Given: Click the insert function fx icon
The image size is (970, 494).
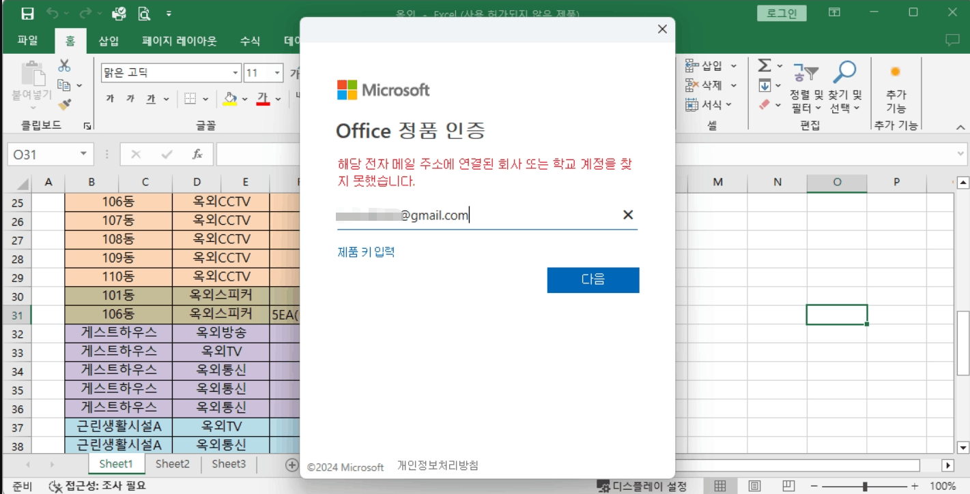Looking at the screenshot, I should coord(197,155).
